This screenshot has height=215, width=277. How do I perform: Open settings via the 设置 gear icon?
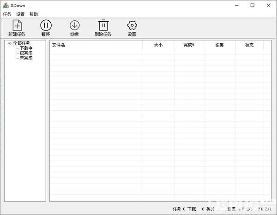tap(132, 25)
